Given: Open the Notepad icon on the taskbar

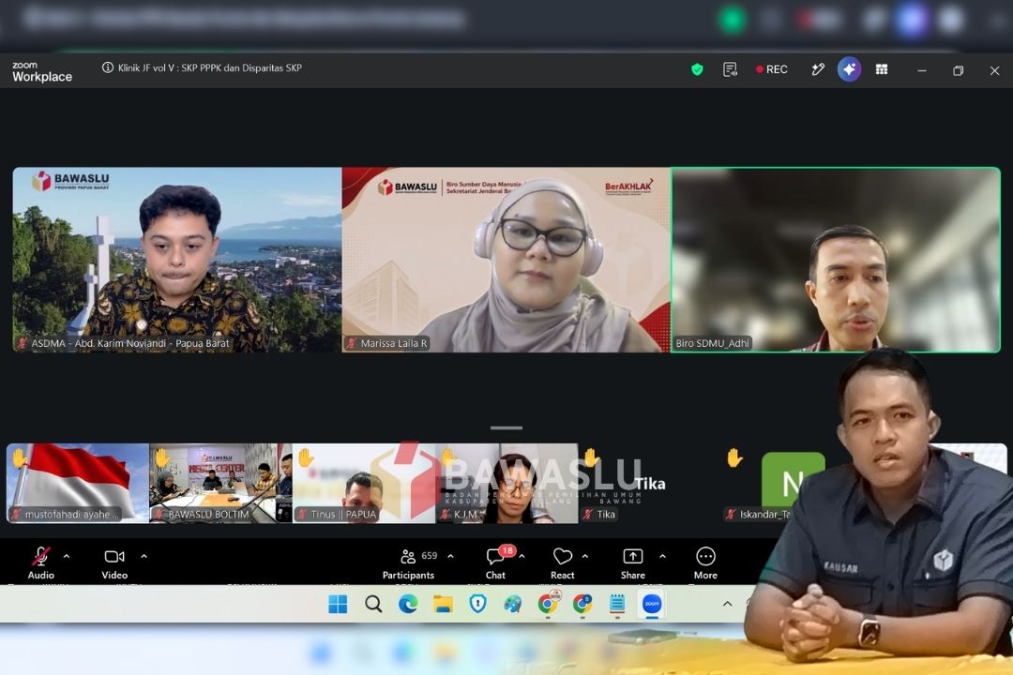Looking at the screenshot, I should click(617, 604).
